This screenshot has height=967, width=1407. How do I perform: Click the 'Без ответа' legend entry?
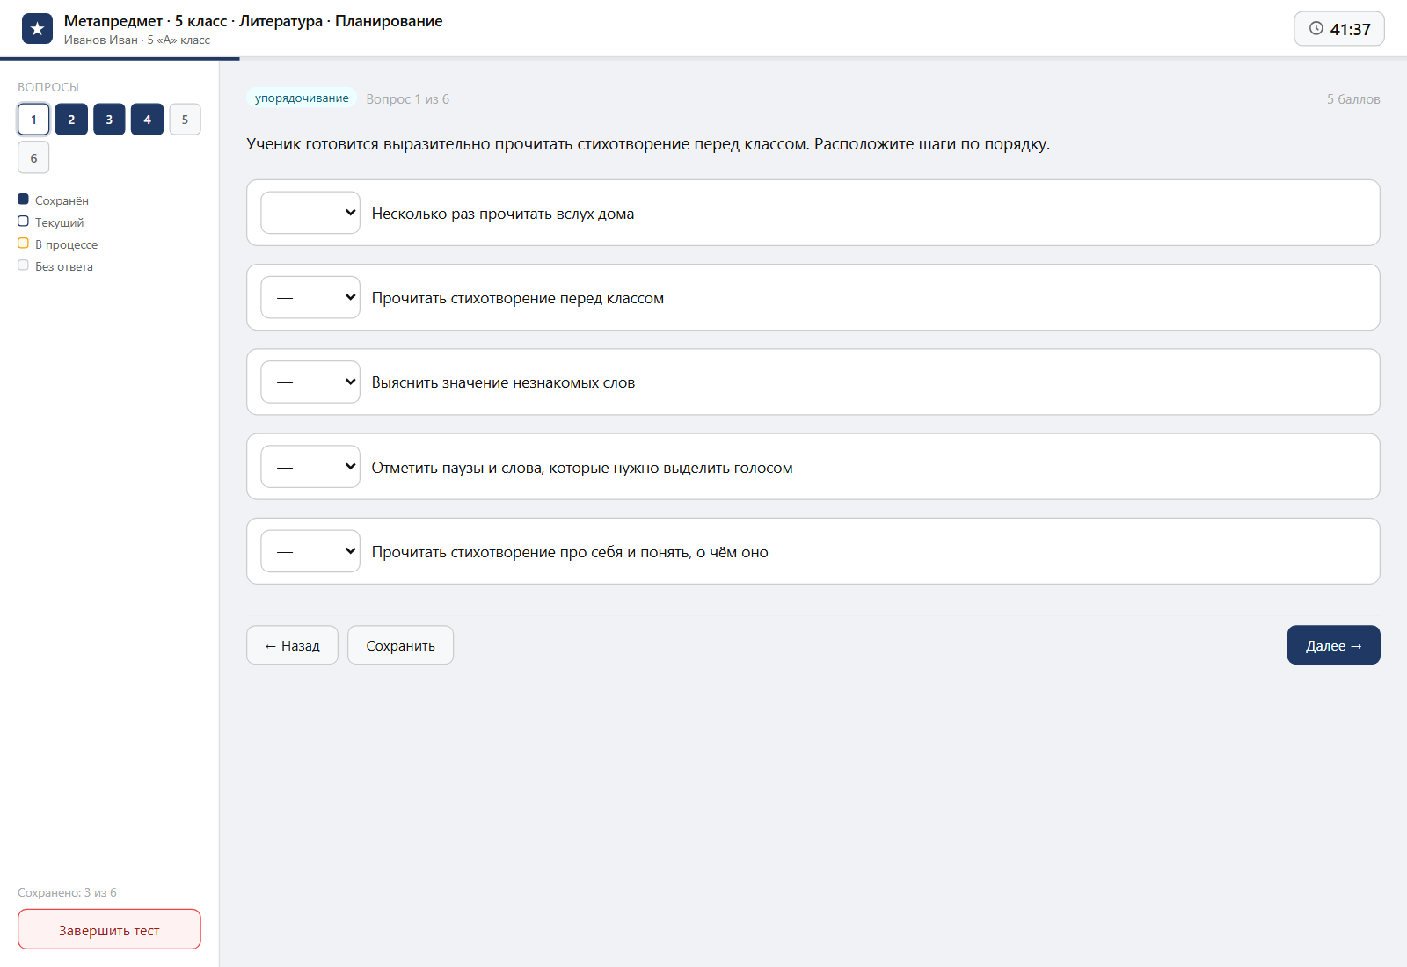click(55, 266)
